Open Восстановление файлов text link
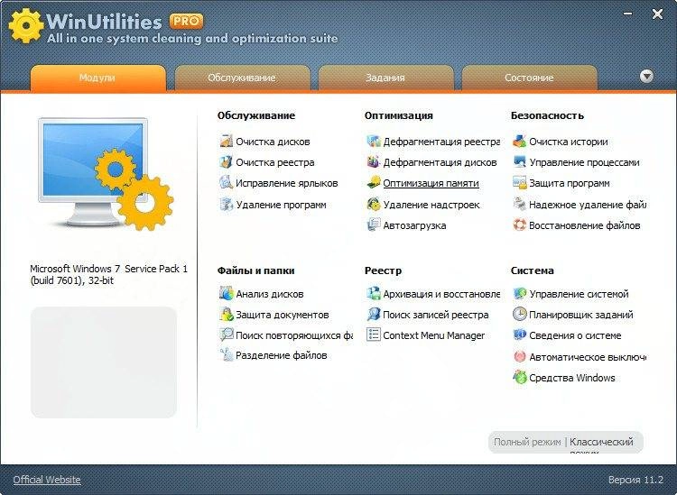This screenshot has height=495, width=677. [x=585, y=225]
